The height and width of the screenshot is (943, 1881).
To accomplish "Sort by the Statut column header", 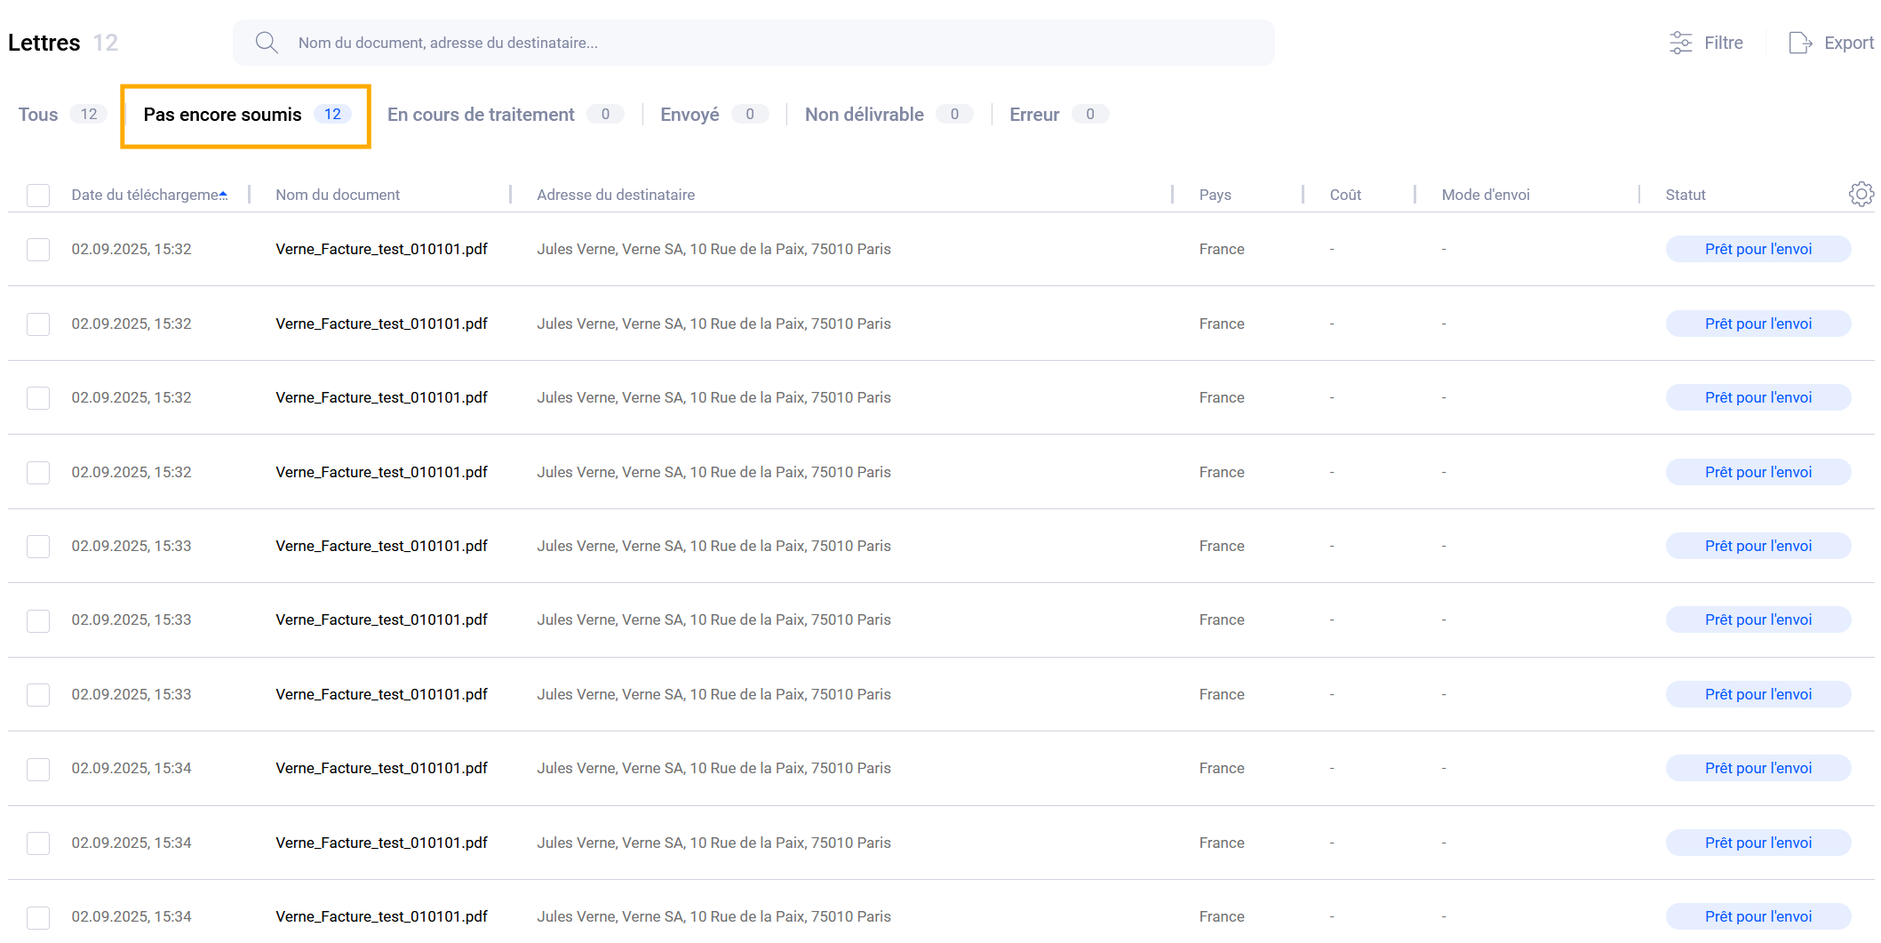I will [x=1685, y=195].
